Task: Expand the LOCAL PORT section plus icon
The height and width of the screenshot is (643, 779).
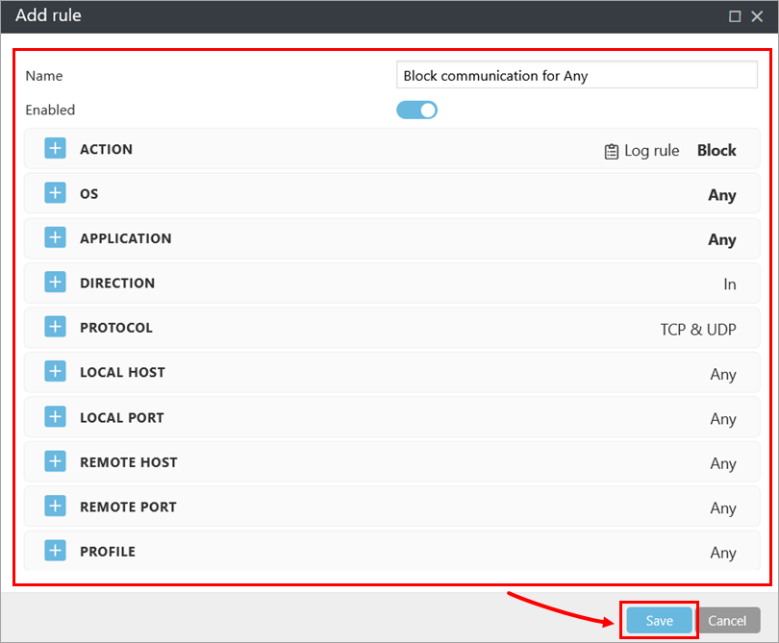Action: point(56,417)
